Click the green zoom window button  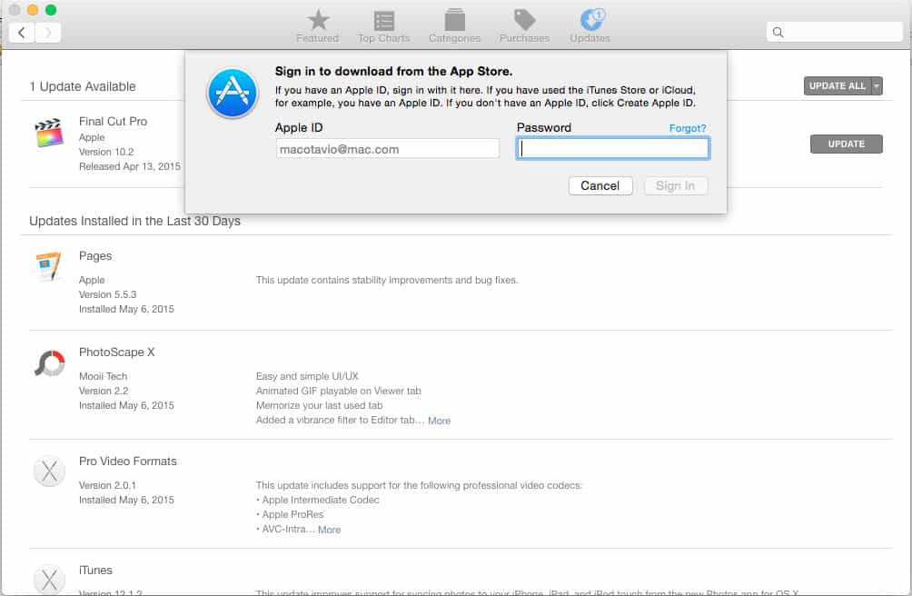(x=51, y=10)
